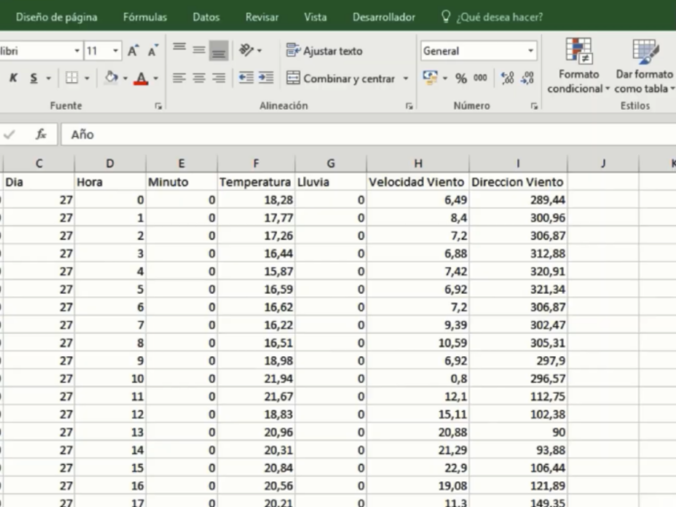Pick the red font color swatch
The image size is (676, 507).
click(142, 78)
